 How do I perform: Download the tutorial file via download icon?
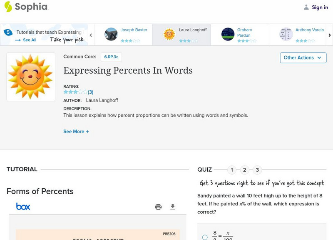[173, 207]
